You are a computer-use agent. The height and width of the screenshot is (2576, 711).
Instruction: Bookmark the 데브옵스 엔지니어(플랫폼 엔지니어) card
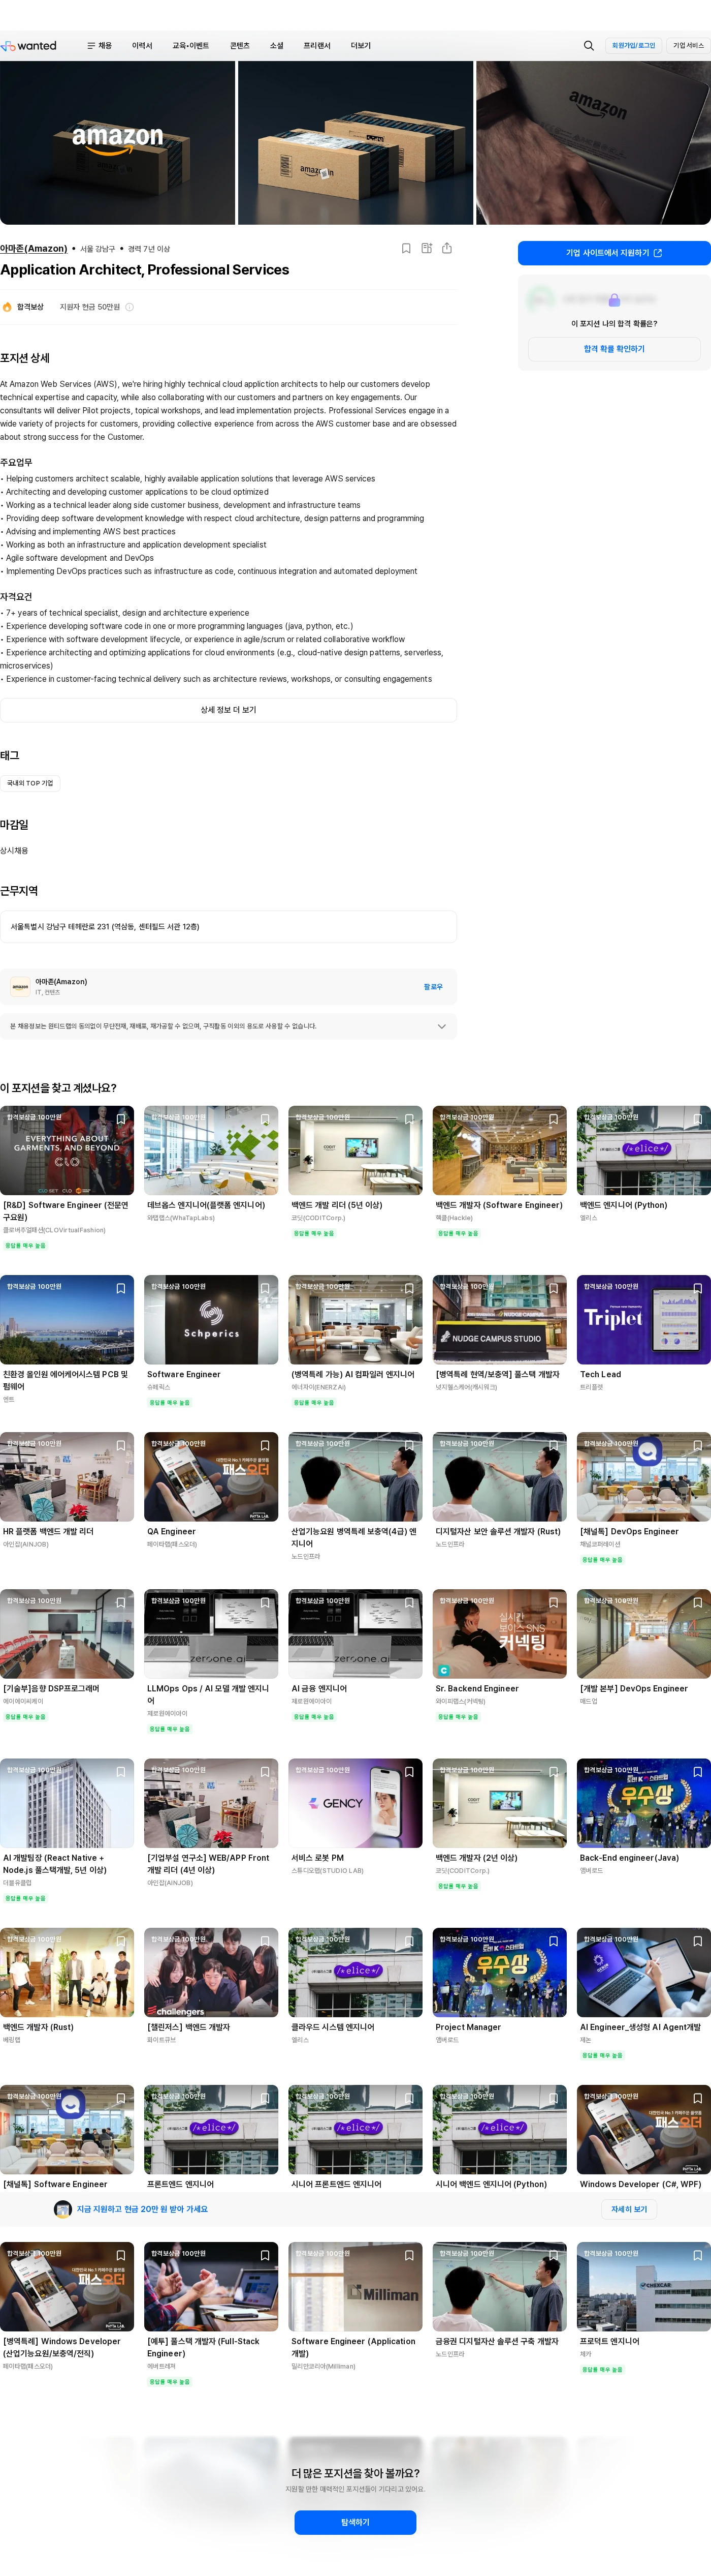(265, 1119)
